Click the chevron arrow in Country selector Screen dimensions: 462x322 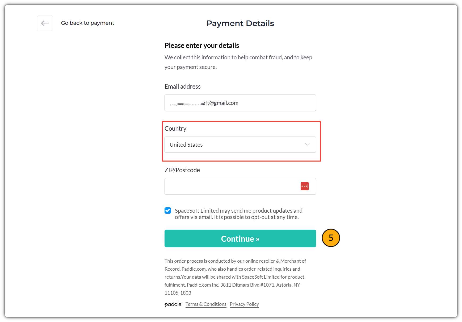[307, 144]
